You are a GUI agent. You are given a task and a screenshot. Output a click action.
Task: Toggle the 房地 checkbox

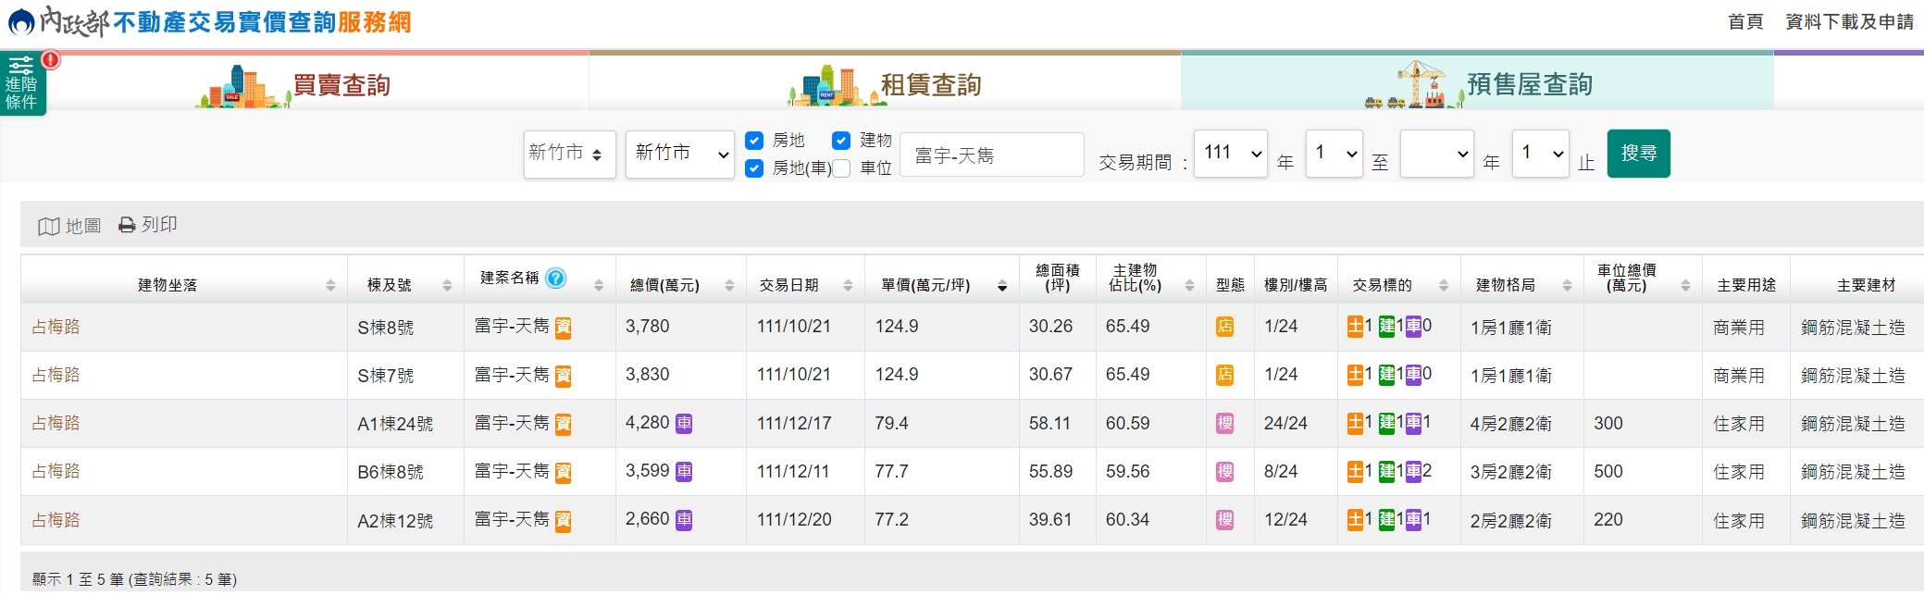[x=754, y=141]
